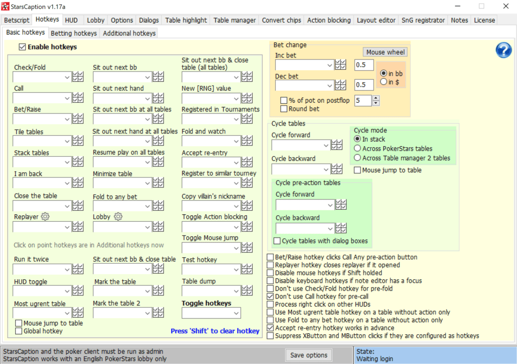Screen dimensions: 517x364
Task: Check the Round bet checkbox
Action: pos(284,108)
